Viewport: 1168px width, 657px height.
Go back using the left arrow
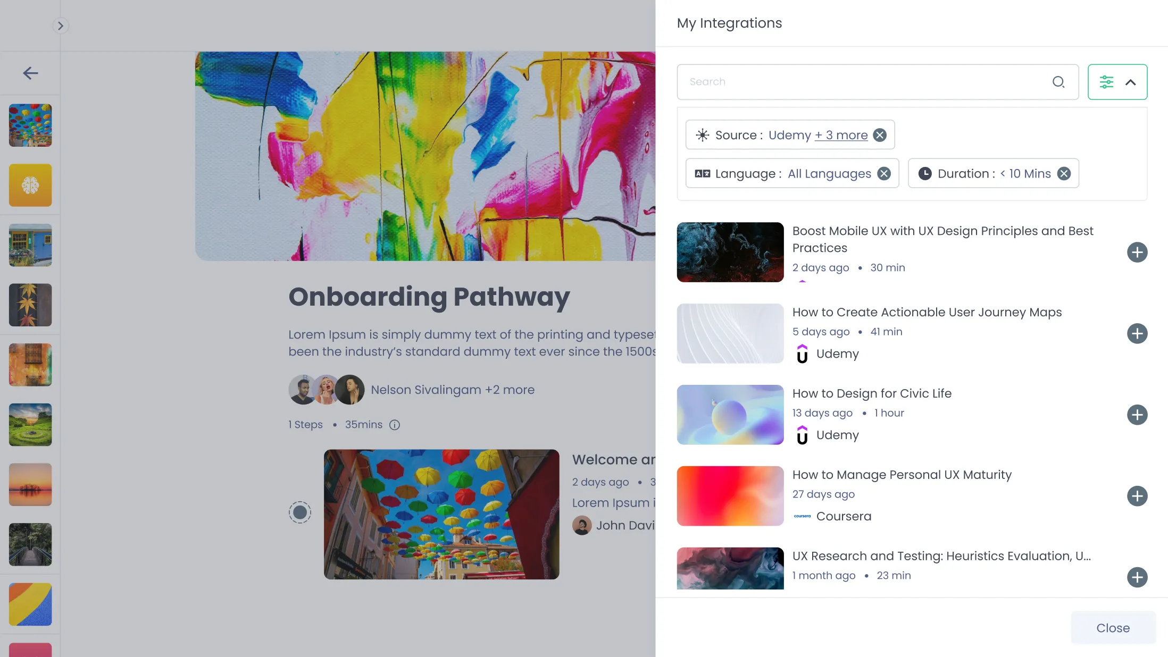tap(30, 73)
